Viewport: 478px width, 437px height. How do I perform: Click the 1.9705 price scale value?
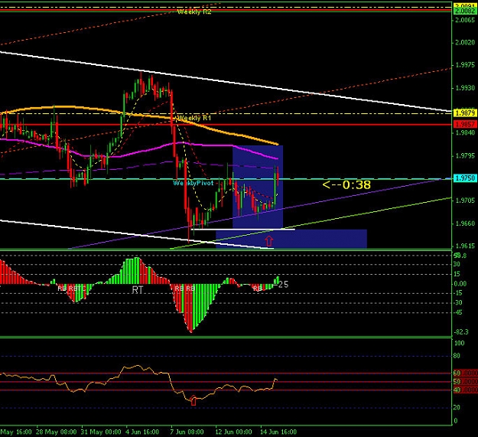(465, 201)
